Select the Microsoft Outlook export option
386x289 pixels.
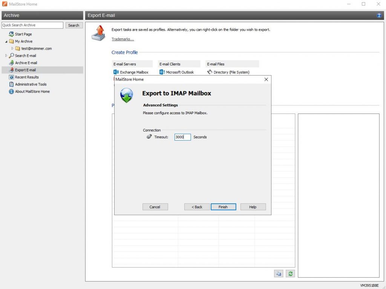[179, 72]
